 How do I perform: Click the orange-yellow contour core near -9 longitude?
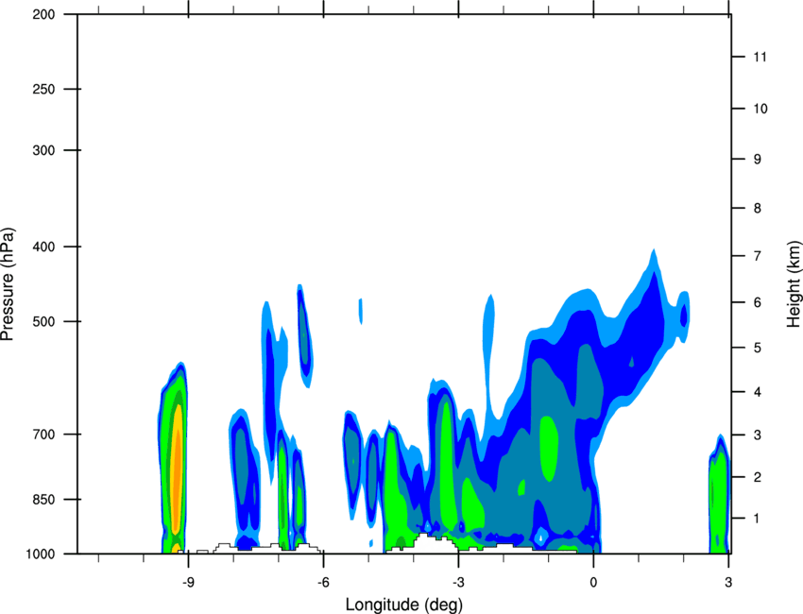[176, 471]
